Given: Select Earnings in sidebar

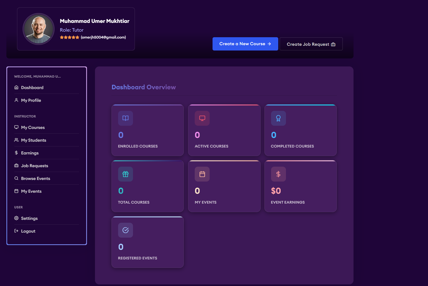Looking at the screenshot, I should tap(47, 153).
